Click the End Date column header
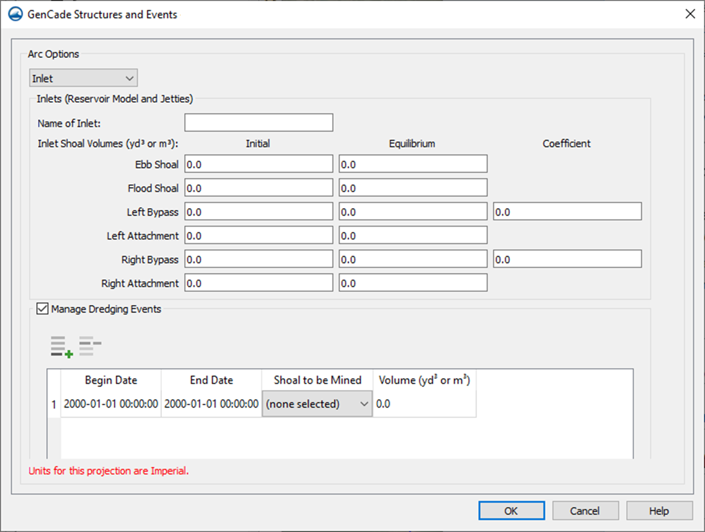705x532 pixels. 211,380
